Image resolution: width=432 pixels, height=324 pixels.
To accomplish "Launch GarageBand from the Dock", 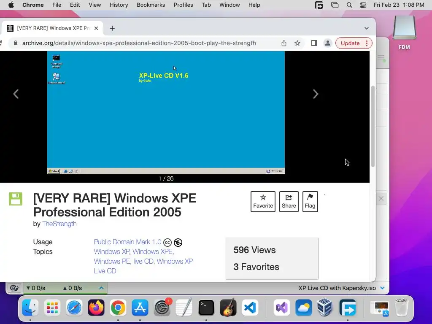I will 228,308.
